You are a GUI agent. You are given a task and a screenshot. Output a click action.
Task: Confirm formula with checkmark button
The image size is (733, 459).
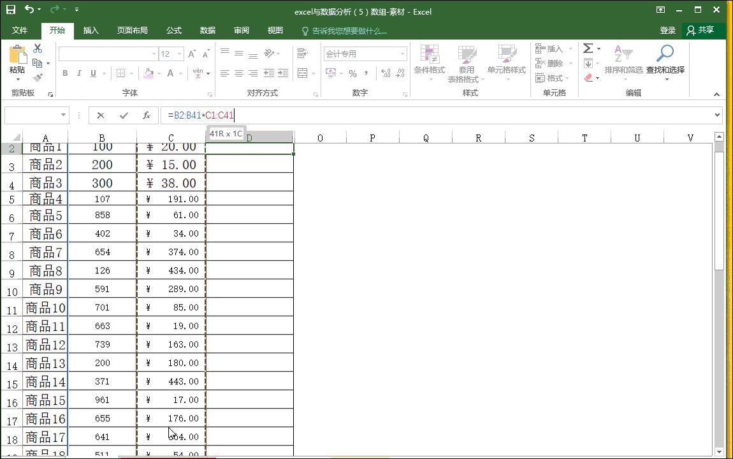pyautogui.click(x=124, y=115)
